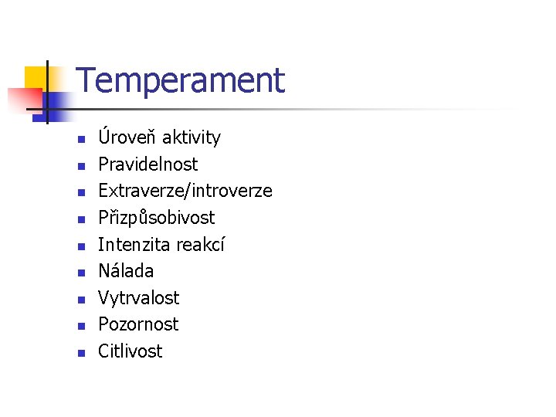Select the Pravidelnost list item
This screenshot has height=417, width=556.
pyautogui.click(x=147, y=164)
